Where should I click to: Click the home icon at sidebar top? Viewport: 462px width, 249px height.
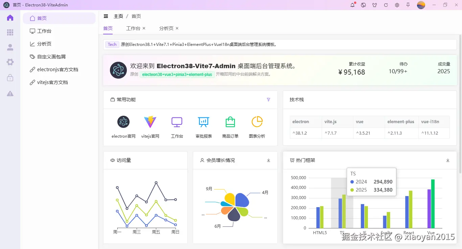coord(10,18)
